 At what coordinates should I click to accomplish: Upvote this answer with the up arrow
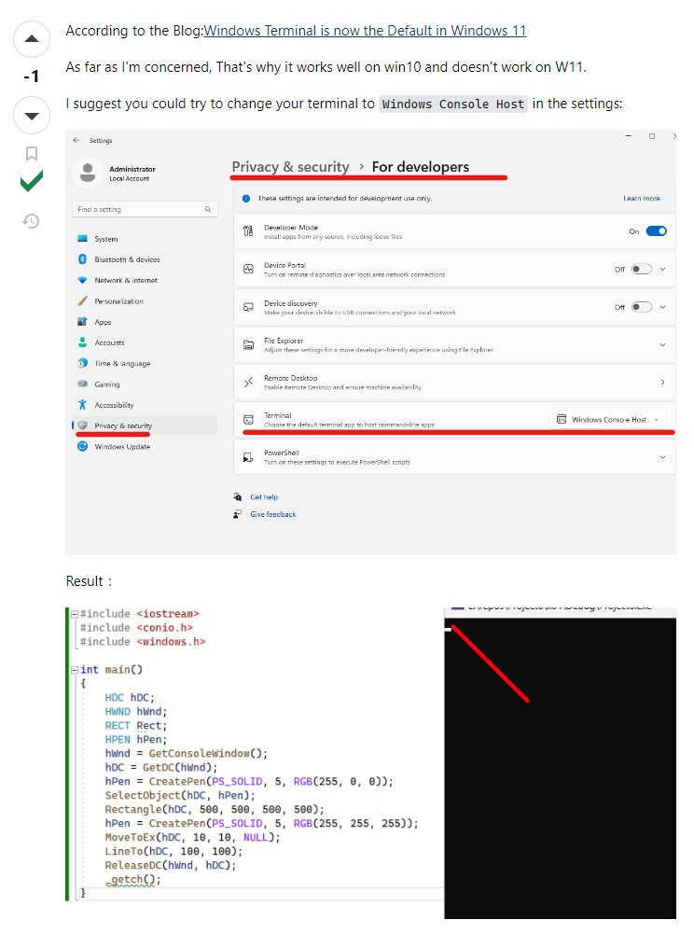click(32, 39)
